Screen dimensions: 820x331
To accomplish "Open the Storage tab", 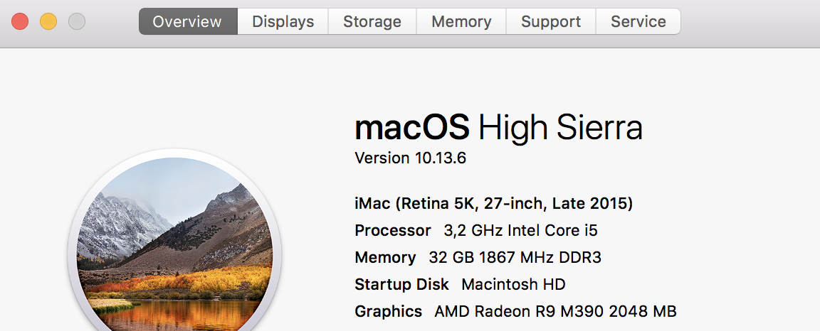I will tap(372, 21).
